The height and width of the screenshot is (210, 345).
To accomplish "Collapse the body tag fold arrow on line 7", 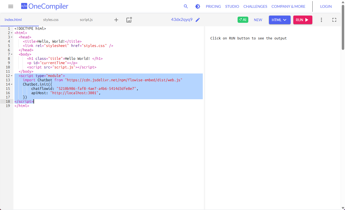I will tap(12, 54).
